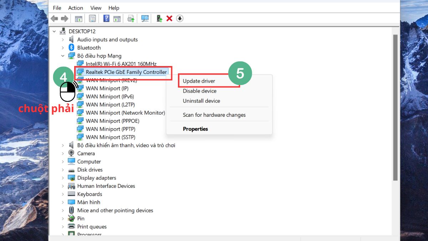Collapse the Bộ điều hợp Mạng category
Image resolution: width=428 pixels, height=241 pixels.
click(x=63, y=56)
